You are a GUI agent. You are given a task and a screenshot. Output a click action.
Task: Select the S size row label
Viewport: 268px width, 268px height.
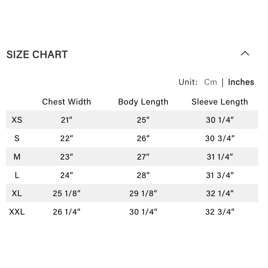click(x=17, y=138)
